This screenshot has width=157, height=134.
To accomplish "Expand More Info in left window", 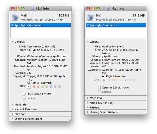I will (13, 105).
